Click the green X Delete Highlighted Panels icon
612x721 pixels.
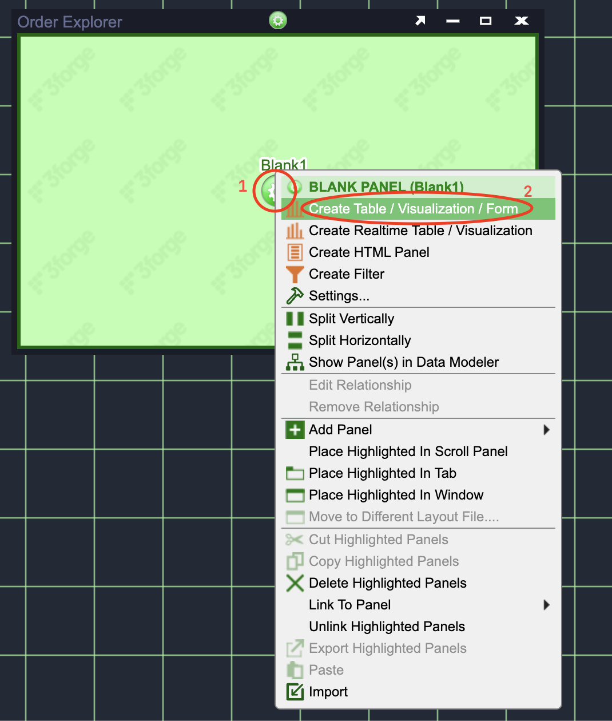[x=295, y=583]
